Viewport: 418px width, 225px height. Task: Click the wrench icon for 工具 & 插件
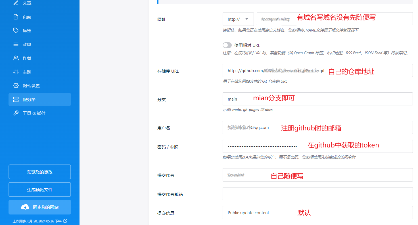click(16, 113)
